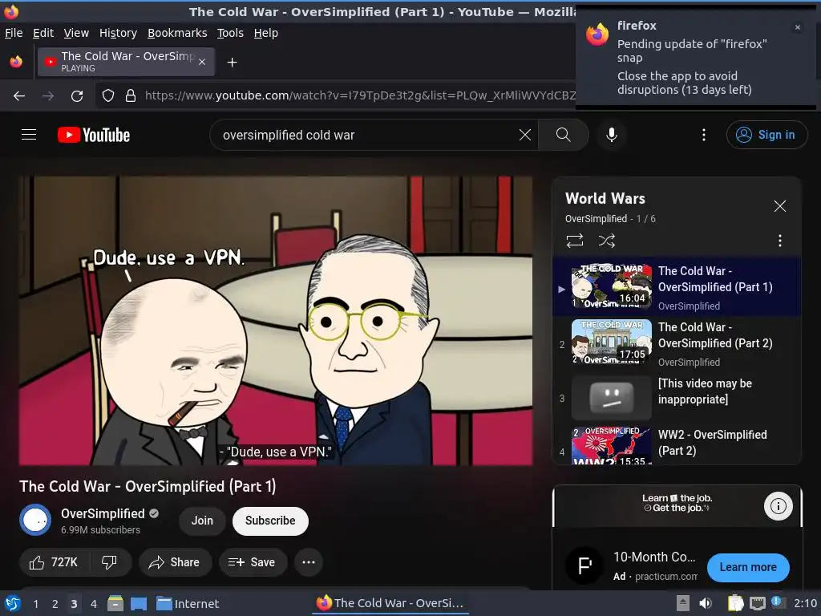Like the video with thumbs up
This screenshot has width=821, height=616.
[x=54, y=562]
